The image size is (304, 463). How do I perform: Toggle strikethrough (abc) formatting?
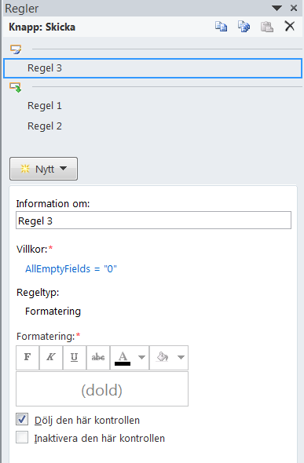[98, 358]
